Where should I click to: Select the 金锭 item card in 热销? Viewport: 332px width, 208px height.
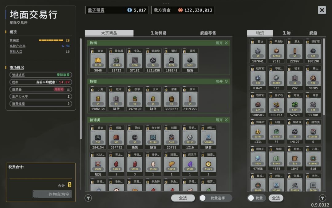[98, 60]
